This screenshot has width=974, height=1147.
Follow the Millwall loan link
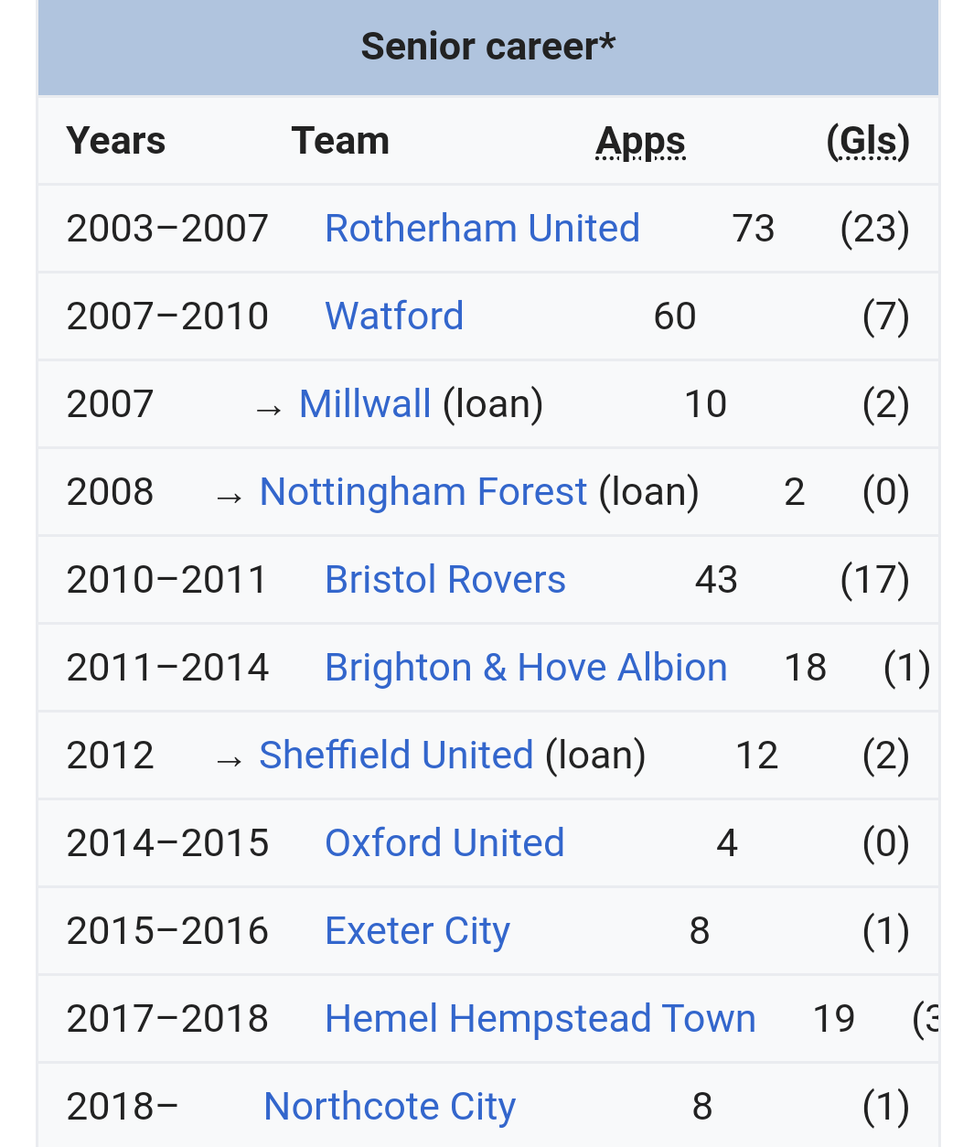coord(365,404)
